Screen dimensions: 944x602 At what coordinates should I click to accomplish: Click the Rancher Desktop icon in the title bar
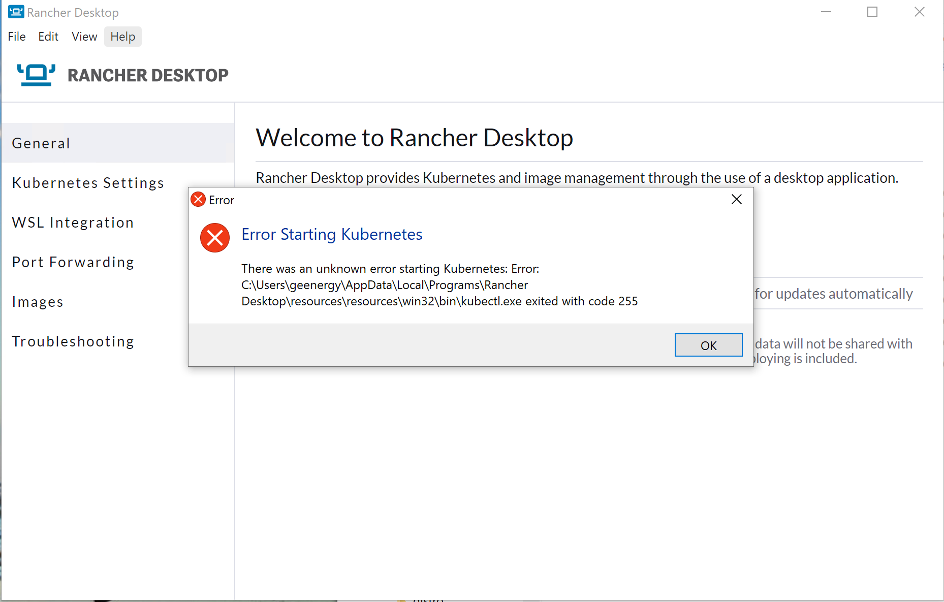(x=16, y=12)
